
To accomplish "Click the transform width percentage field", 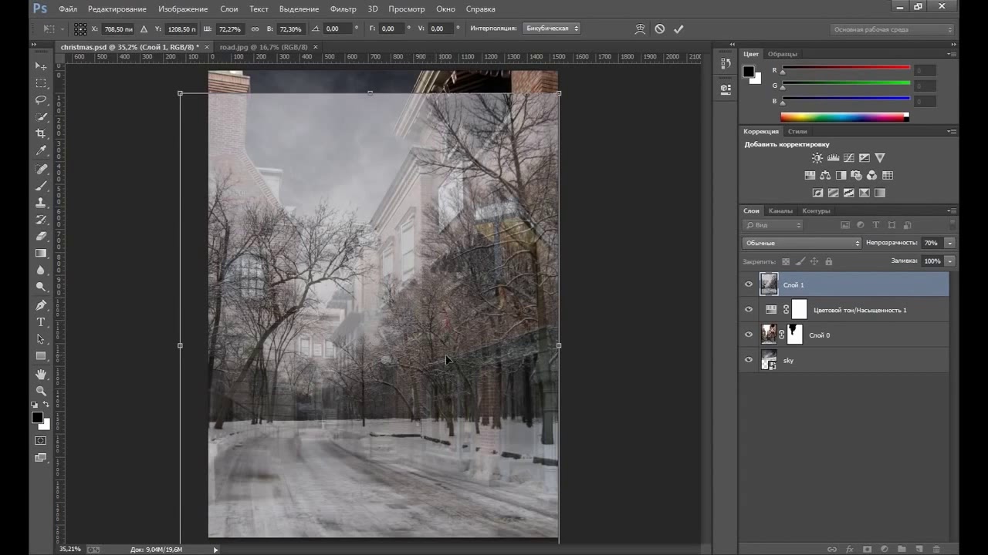I will click(x=228, y=29).
